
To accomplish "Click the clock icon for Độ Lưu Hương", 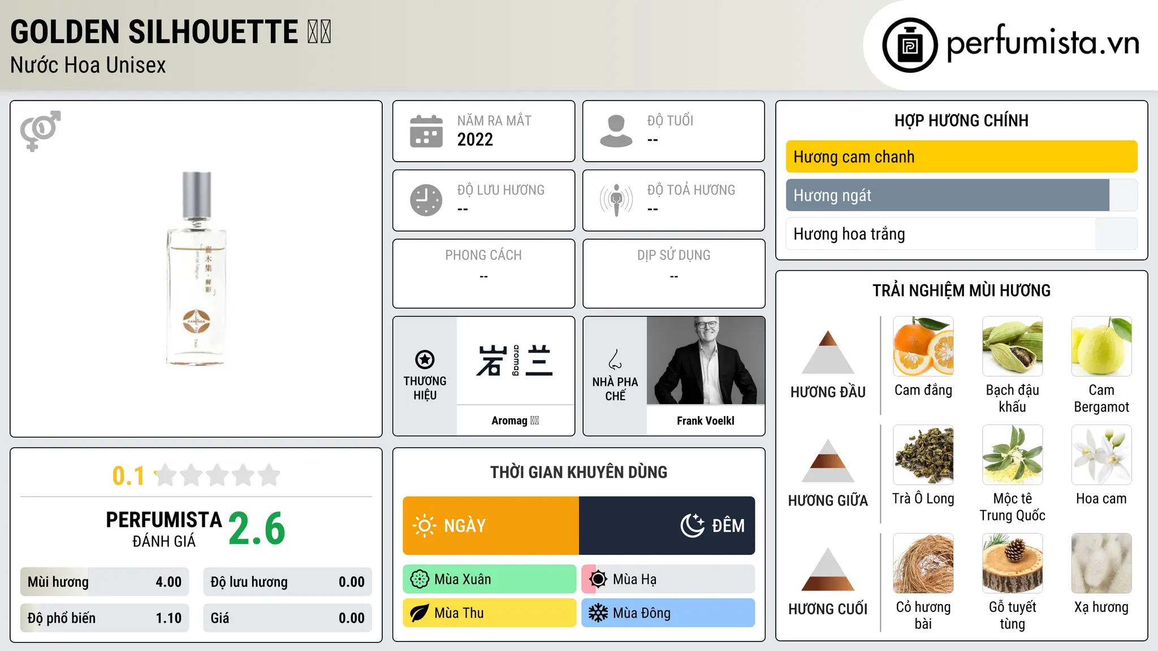I will (x=426, y=200).
